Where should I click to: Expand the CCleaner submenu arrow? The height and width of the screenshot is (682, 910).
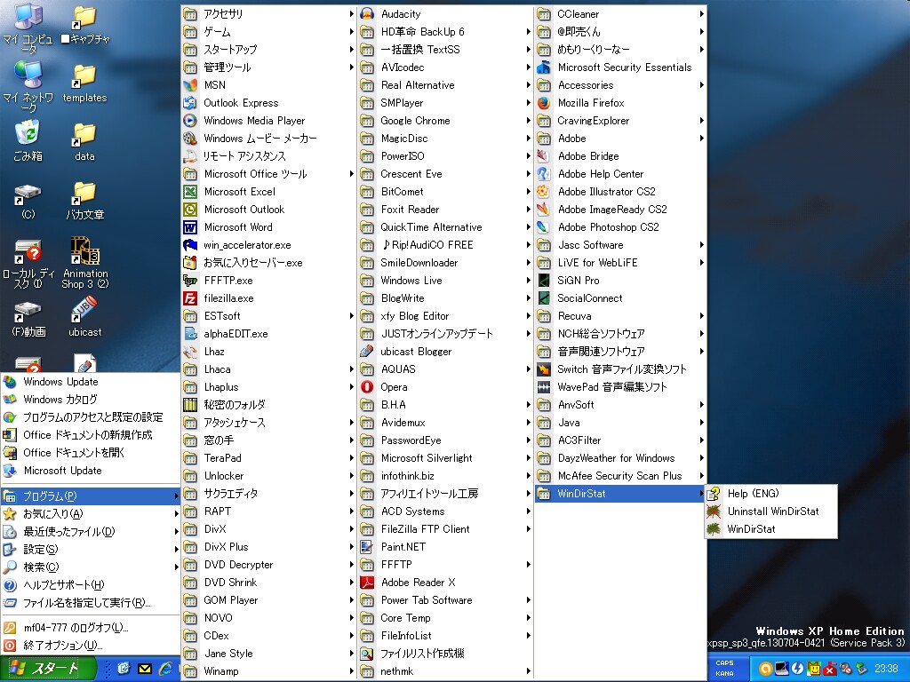pyautogui.click(x=701, y=14)
